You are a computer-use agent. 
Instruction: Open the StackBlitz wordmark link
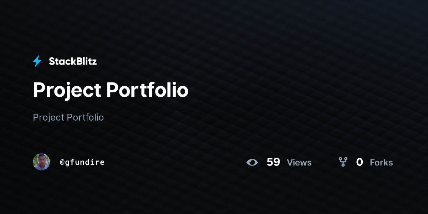tap(73, 61)
